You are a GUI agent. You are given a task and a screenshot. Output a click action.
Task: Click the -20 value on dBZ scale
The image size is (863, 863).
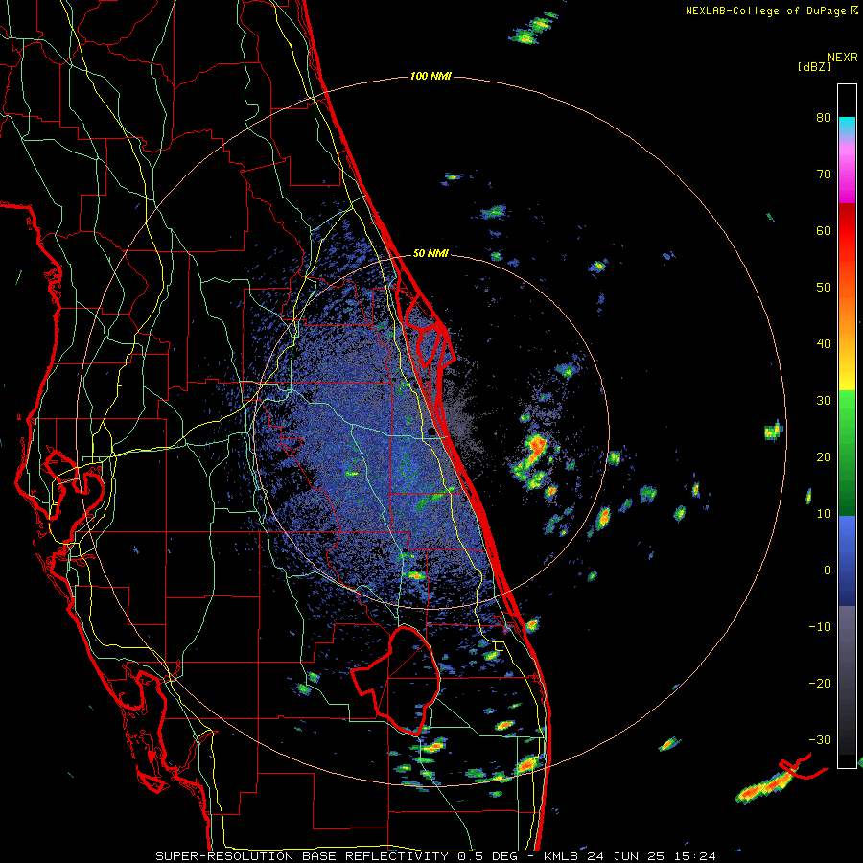click(x=820, y=684)
